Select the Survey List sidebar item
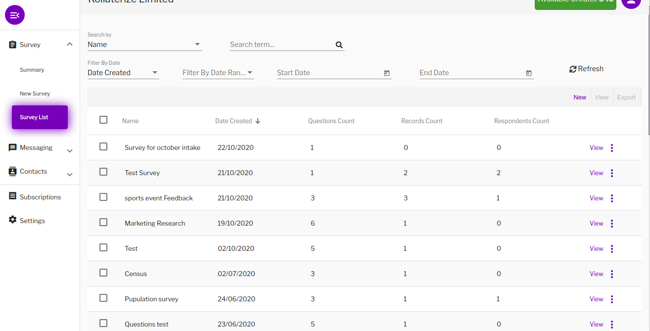The image size is (650, 331). coord(40,117)
